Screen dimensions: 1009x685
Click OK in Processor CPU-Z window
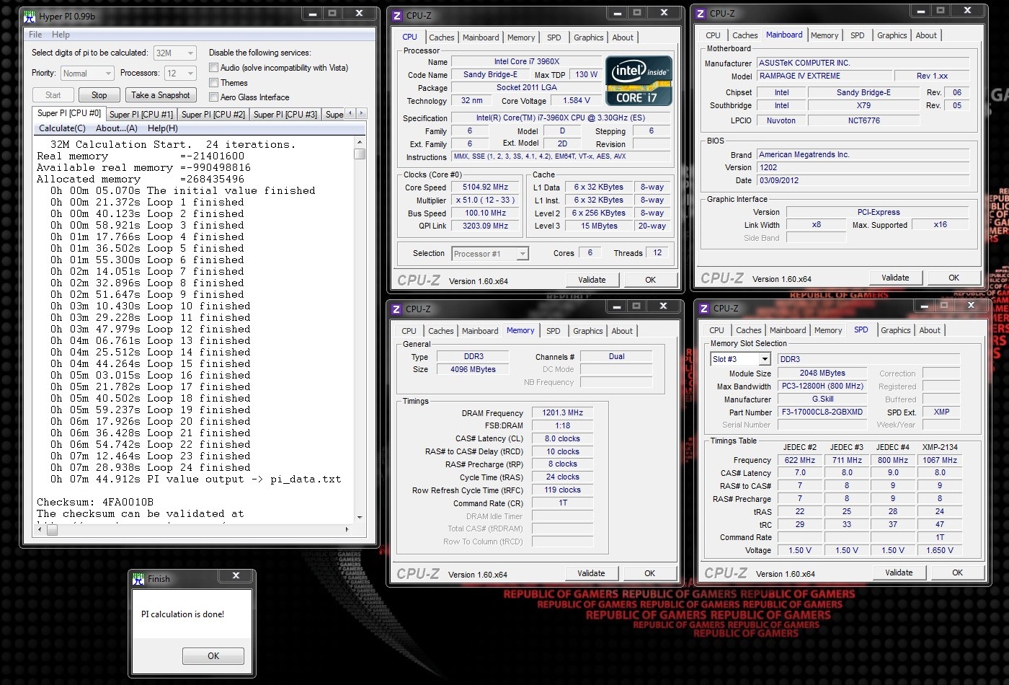(x=651, y=280)
